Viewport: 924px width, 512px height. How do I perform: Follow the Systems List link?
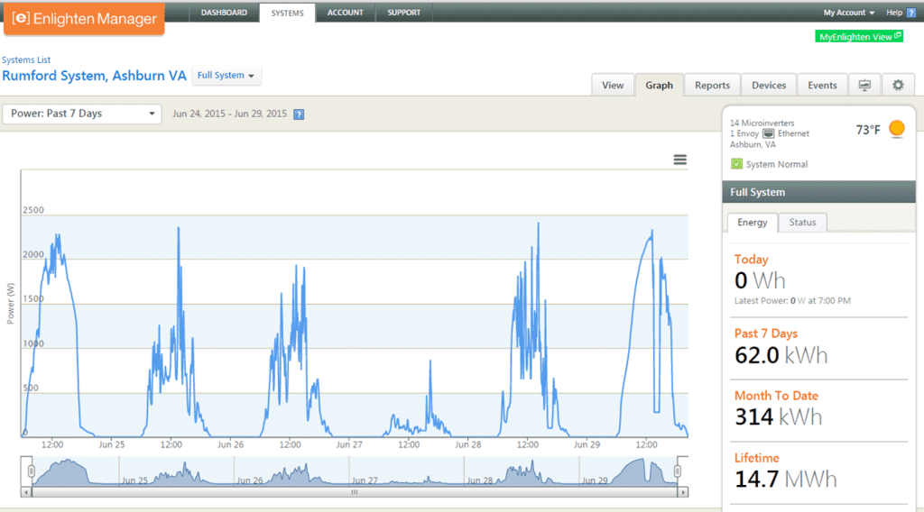(26, 60)
